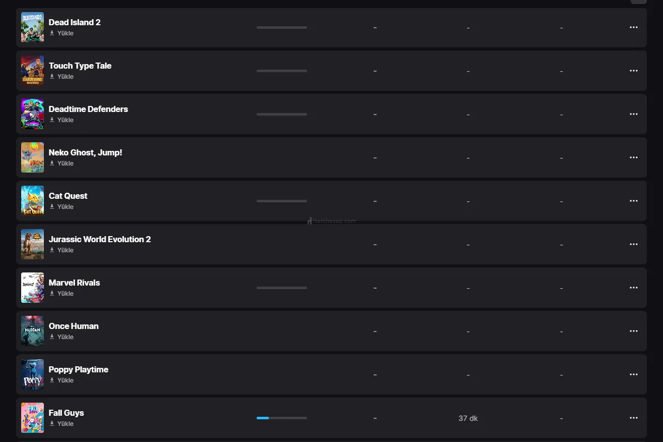Click the Jurassic World Evolution 2 cover thumbnail
663x442 pixels.
[x=32, y=244]
